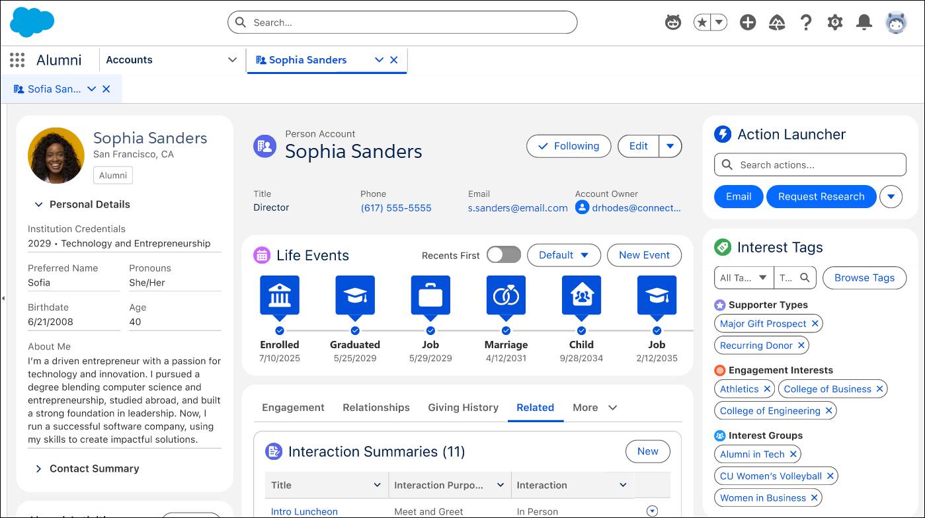Click the Email action button

click(x=739, y=197)
